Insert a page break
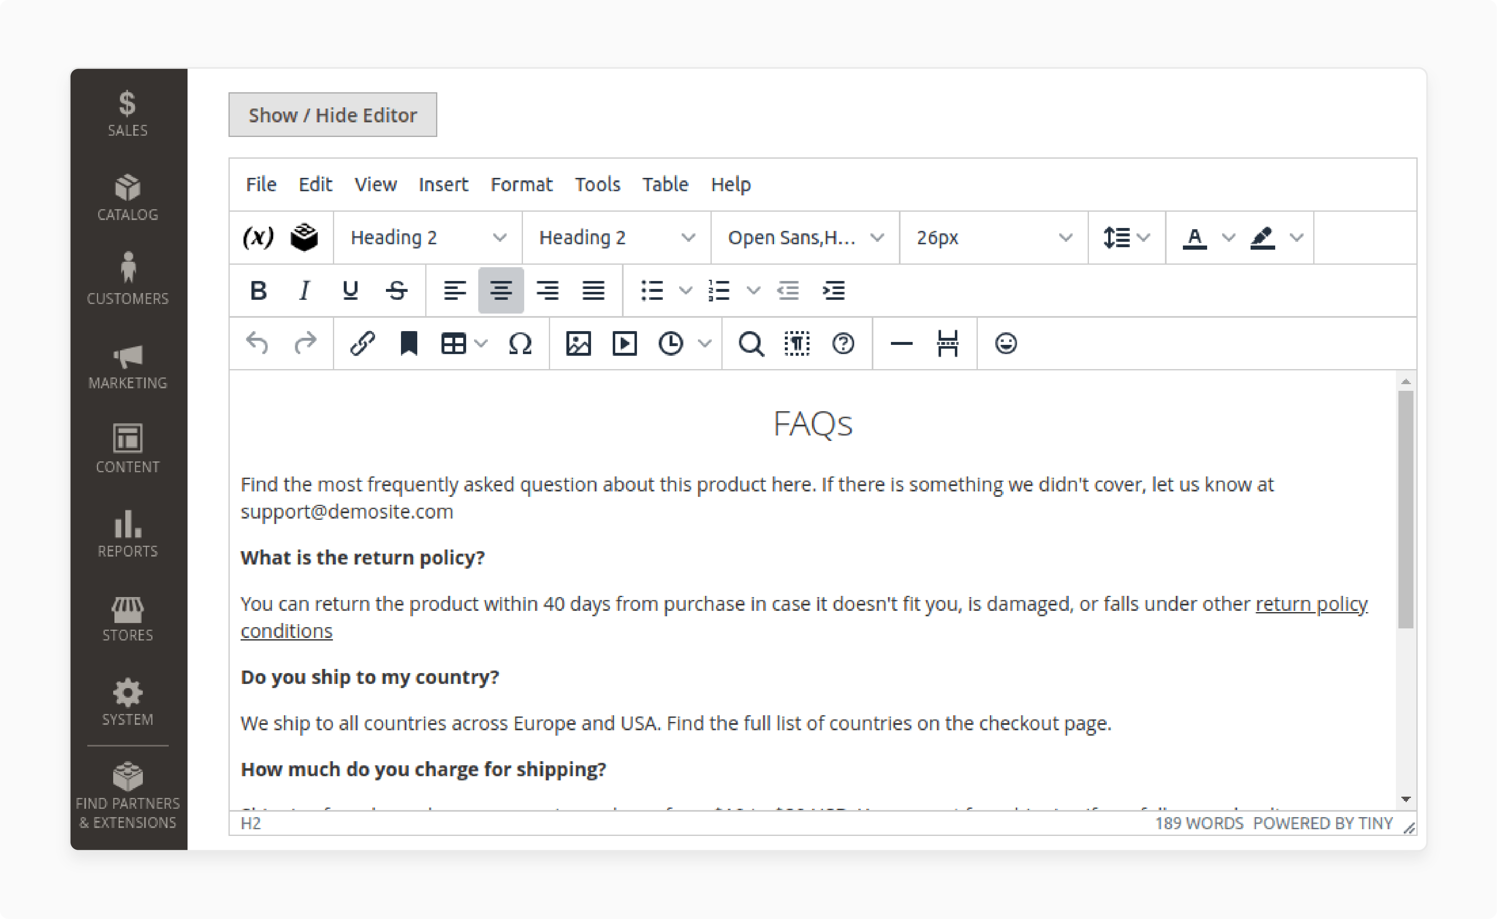This screenshot has width=1497, height=919. pos(947,343)
